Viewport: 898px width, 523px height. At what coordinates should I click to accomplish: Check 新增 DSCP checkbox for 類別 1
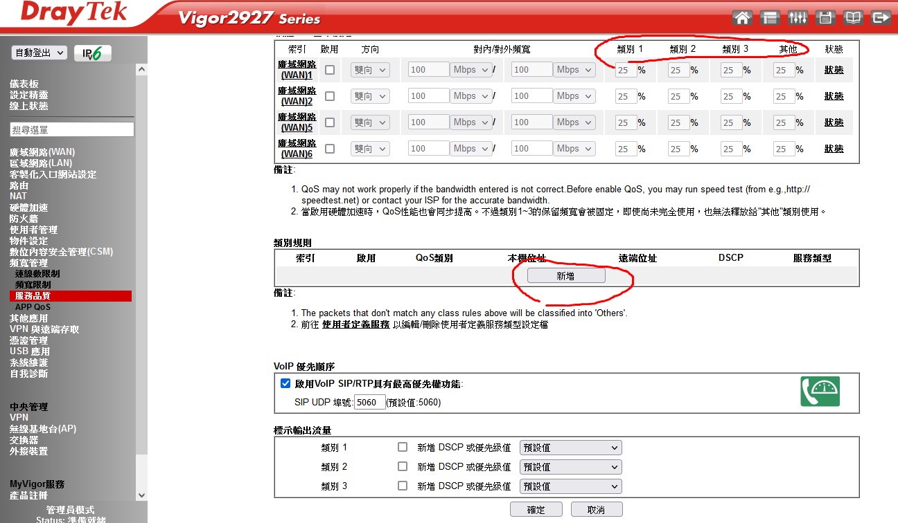(x=403, y=448)
